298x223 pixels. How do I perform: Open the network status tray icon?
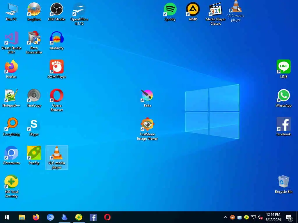click(x=253, y=217)
